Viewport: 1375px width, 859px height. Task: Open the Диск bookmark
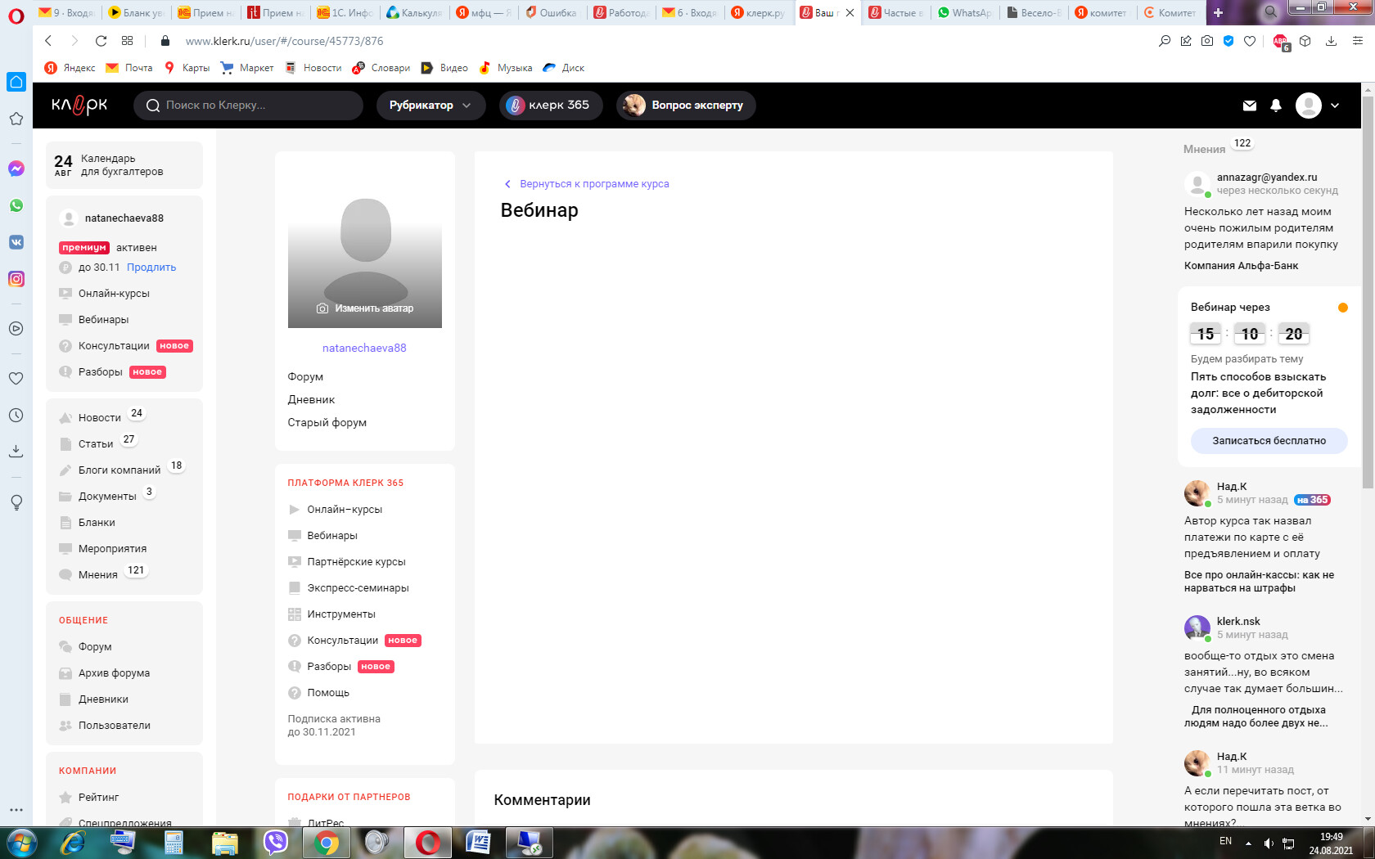pos(564,68)
